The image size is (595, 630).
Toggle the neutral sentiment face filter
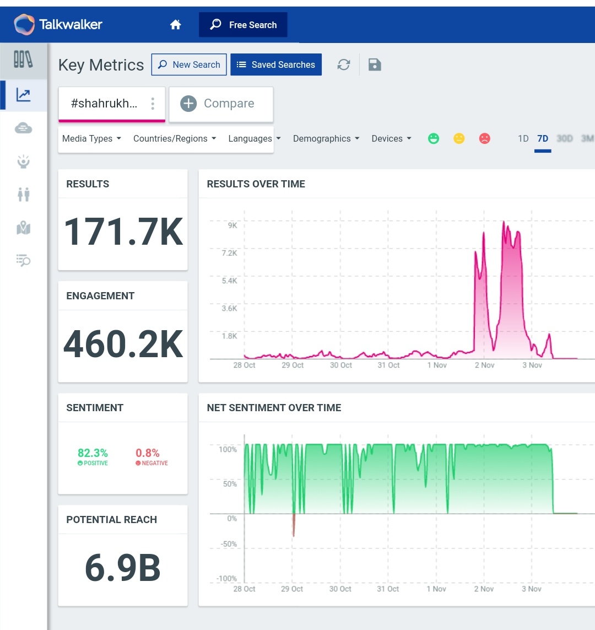coord(459,138)
